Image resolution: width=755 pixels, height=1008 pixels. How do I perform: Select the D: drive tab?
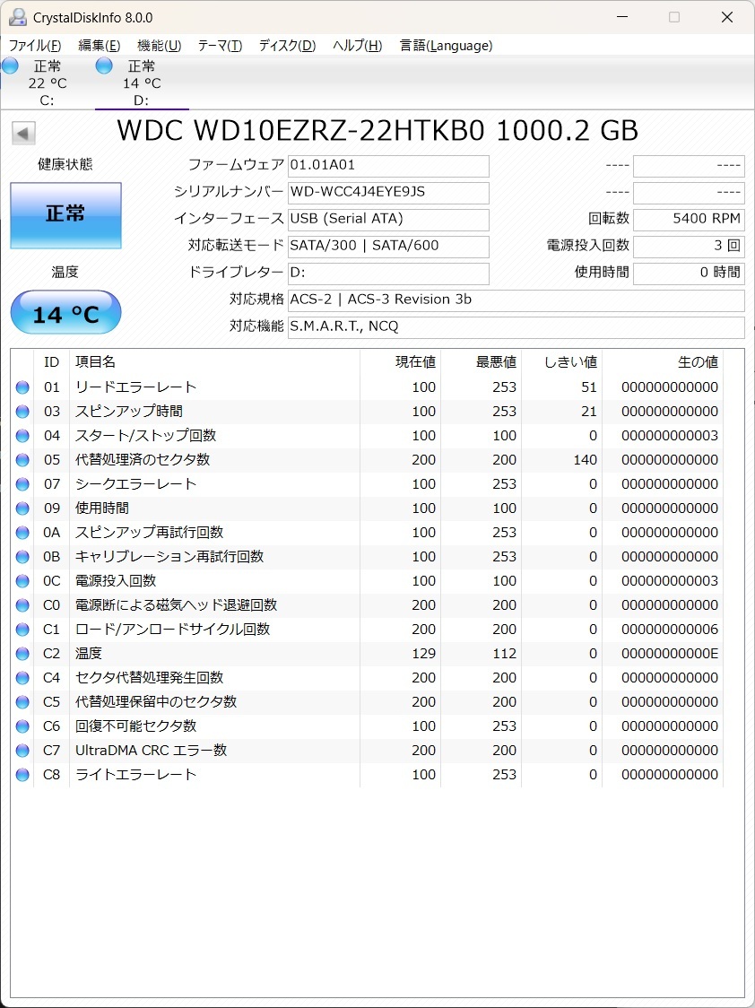pyautogui.click(x=142, y=83)
